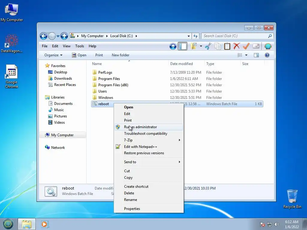Click the red X Delete icon
The width and height of the screenshot is (307, 230).
click(237, 46)
